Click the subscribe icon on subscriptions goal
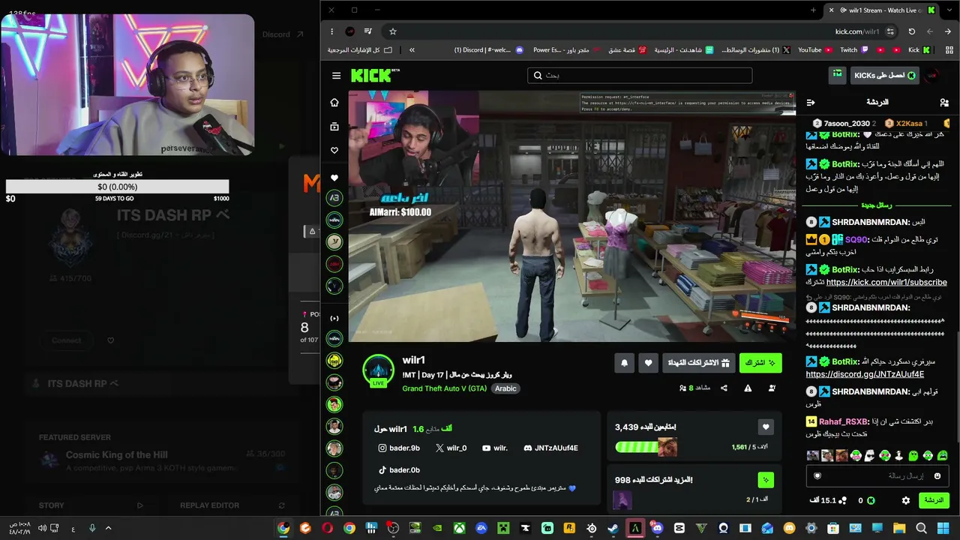 pos(765,480)
